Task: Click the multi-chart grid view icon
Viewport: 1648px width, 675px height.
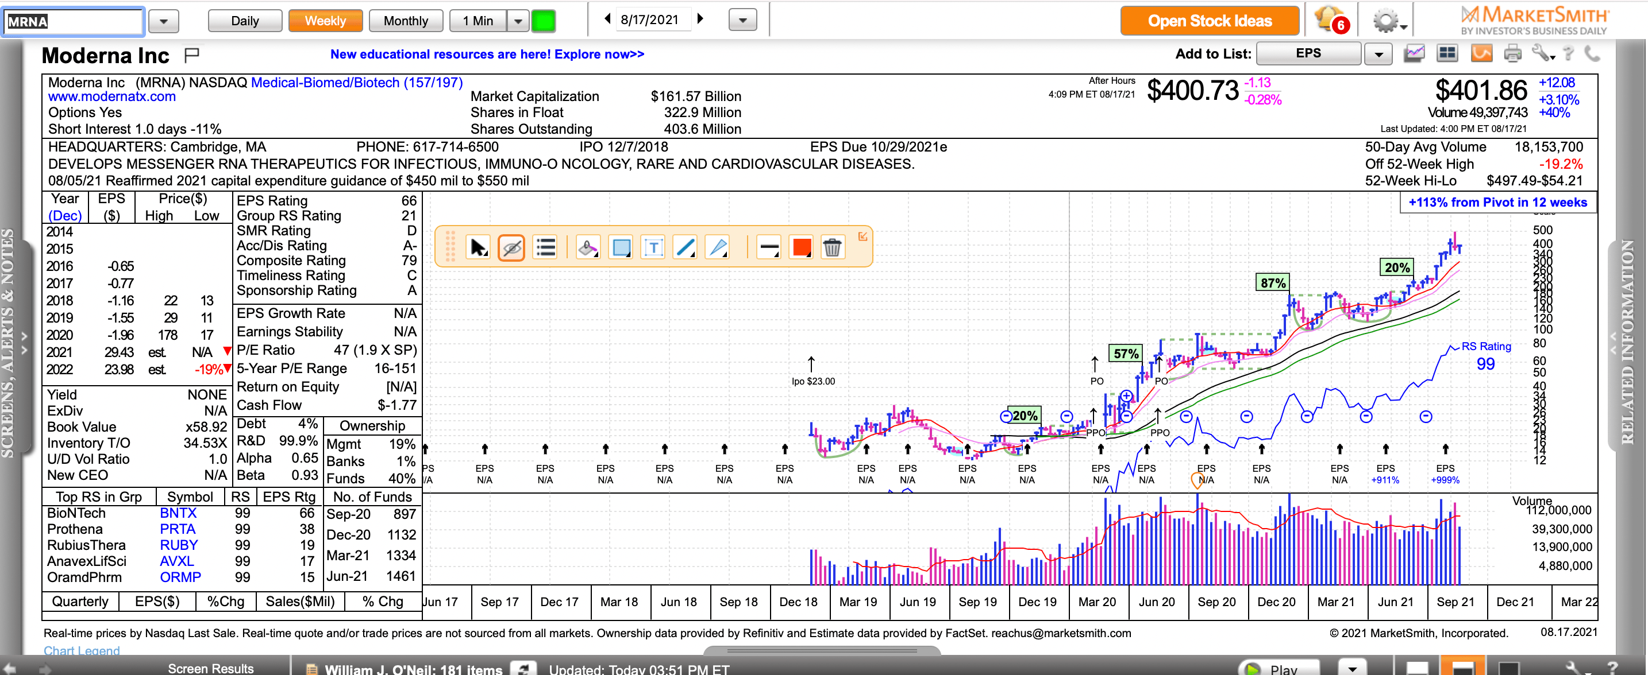Action: tap(1447, 54)
